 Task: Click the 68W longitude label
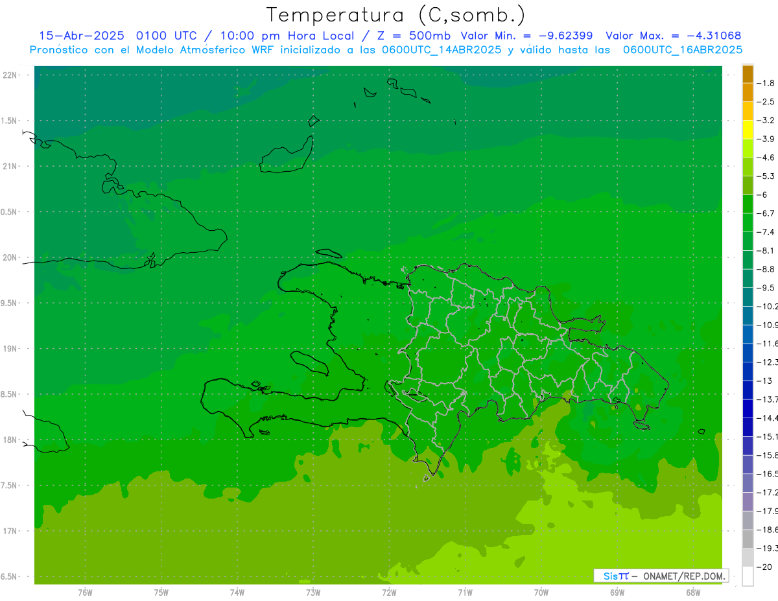click(x=693, y=593)
